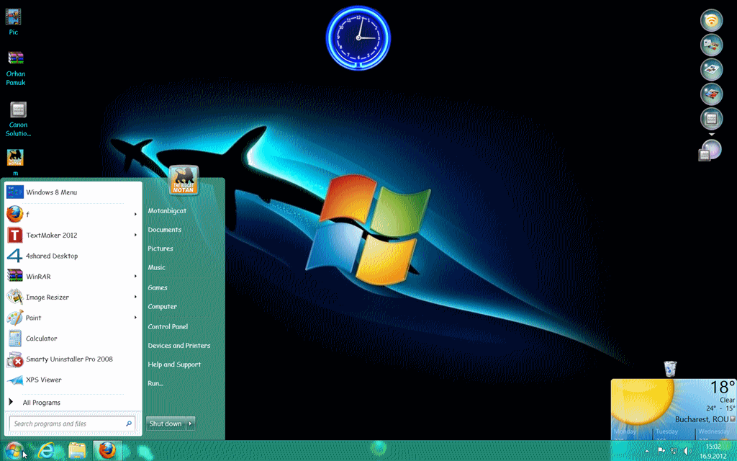Click the Search programs and files box
The height and width of the screenshot is (461, 737).
(73, 424)
